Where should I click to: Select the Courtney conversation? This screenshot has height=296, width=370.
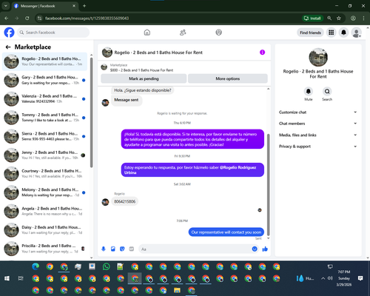44,174
